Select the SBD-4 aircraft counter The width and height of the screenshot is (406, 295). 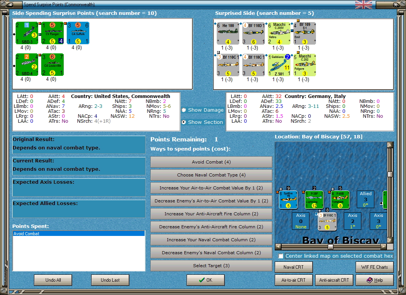point(27,65)
